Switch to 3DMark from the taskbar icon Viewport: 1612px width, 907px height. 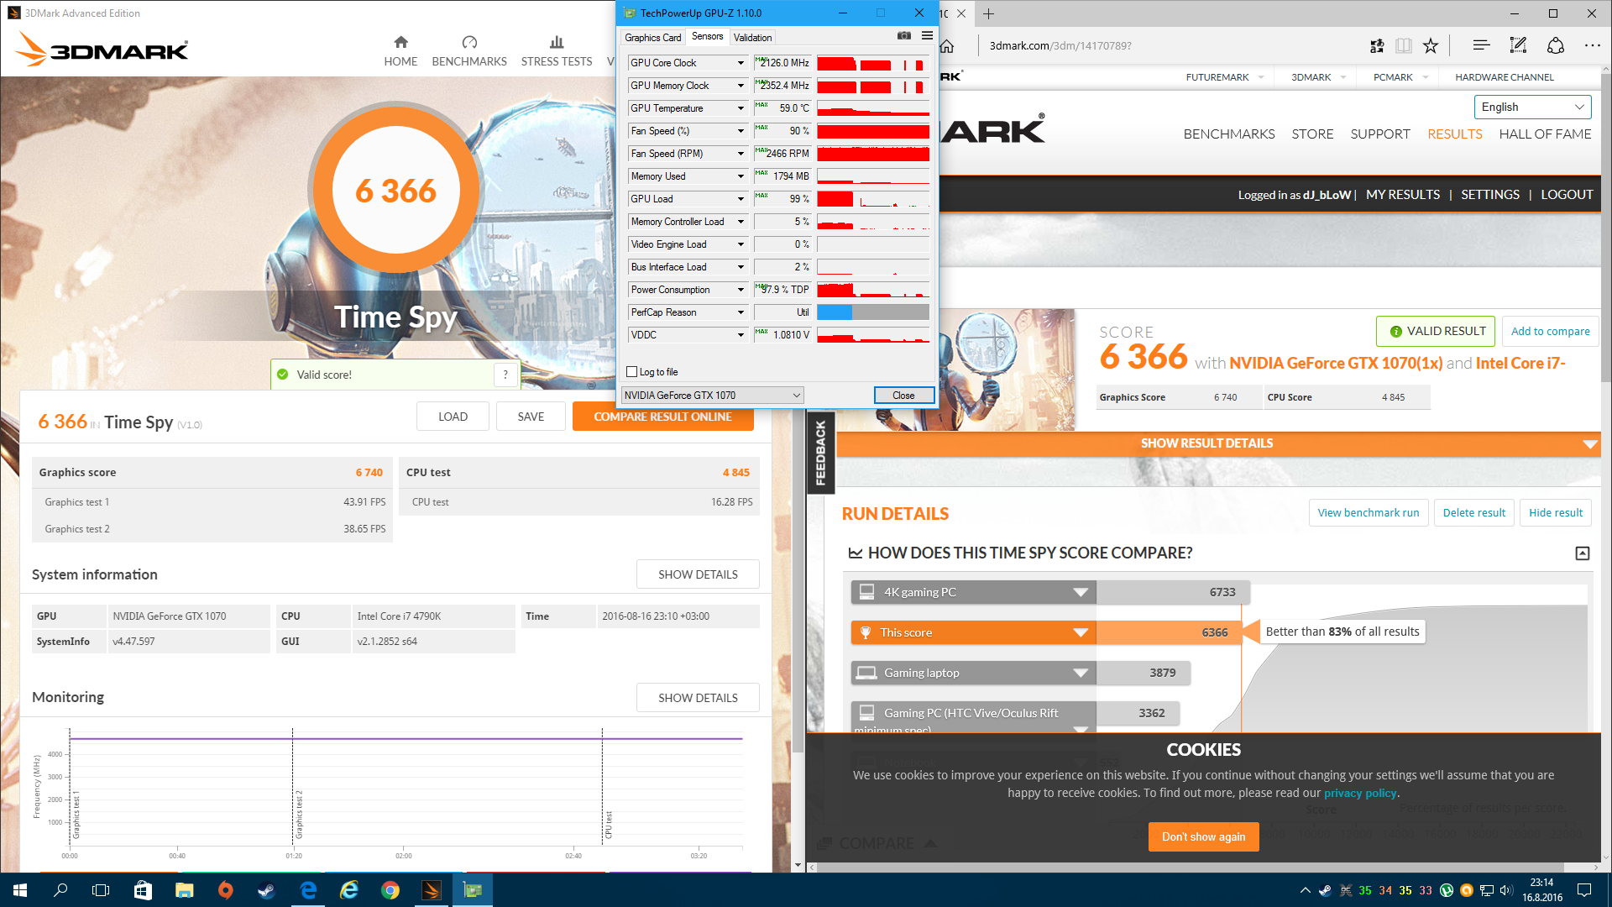point(432,890)
